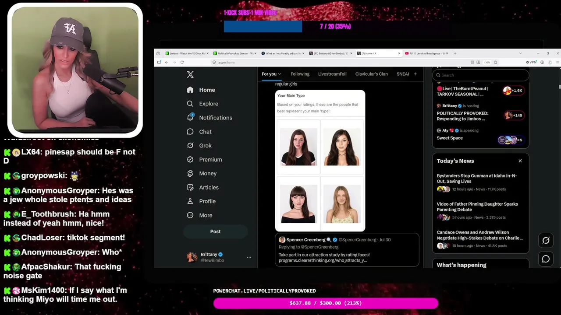The height and width of the screenshot is (315, 561).
Task: Click the 7 / 20 subs progress bar
Action: coord(335,26)
